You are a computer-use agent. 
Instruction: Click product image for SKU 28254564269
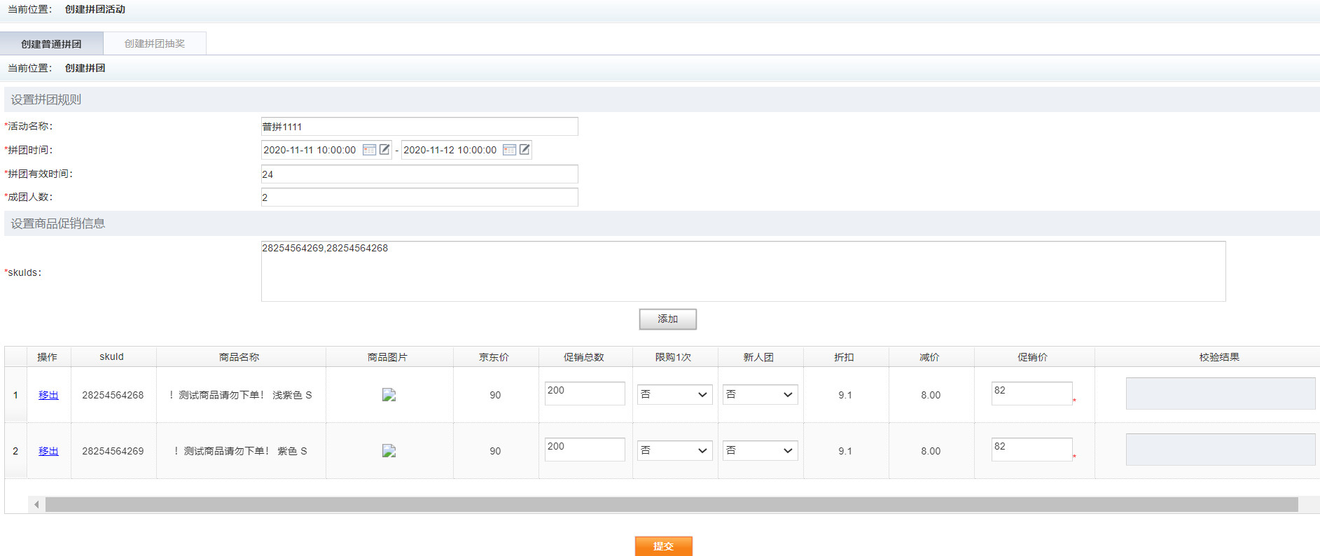point(389,451)
